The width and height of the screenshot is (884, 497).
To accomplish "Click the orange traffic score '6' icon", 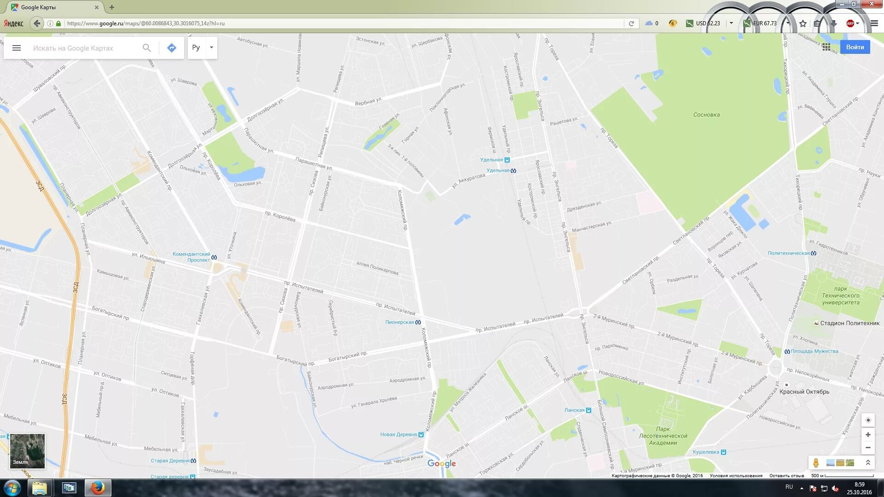I will click(673, 23).
